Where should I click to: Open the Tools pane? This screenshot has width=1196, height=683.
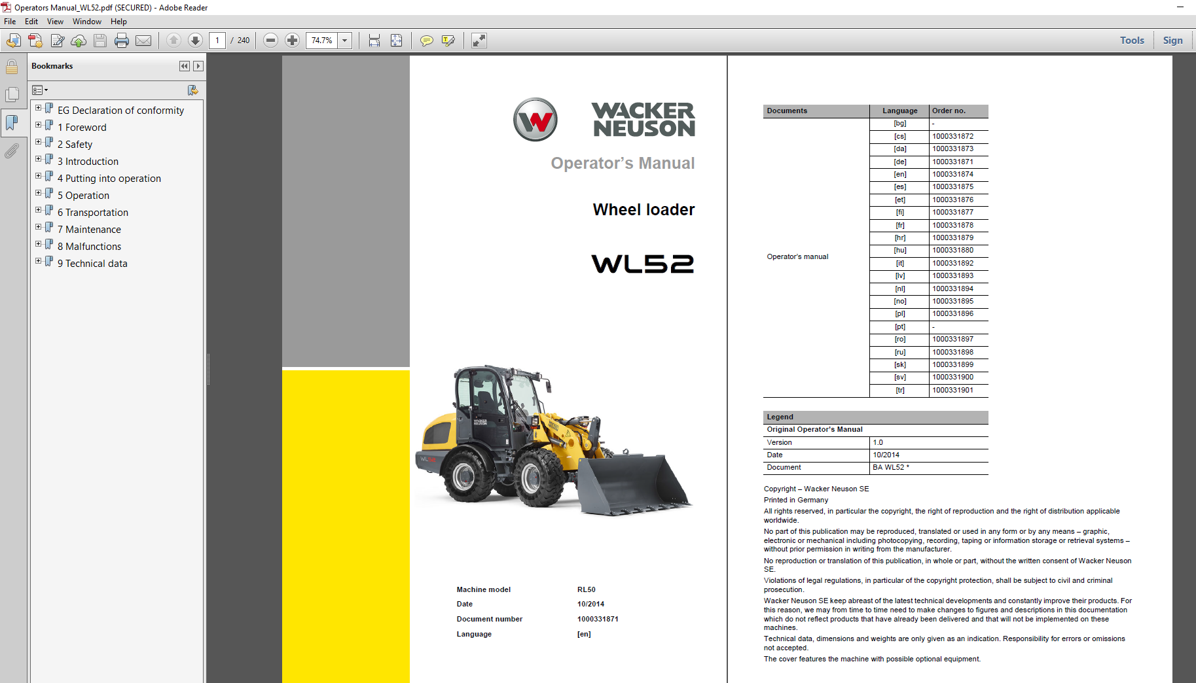coord(1132,41)
